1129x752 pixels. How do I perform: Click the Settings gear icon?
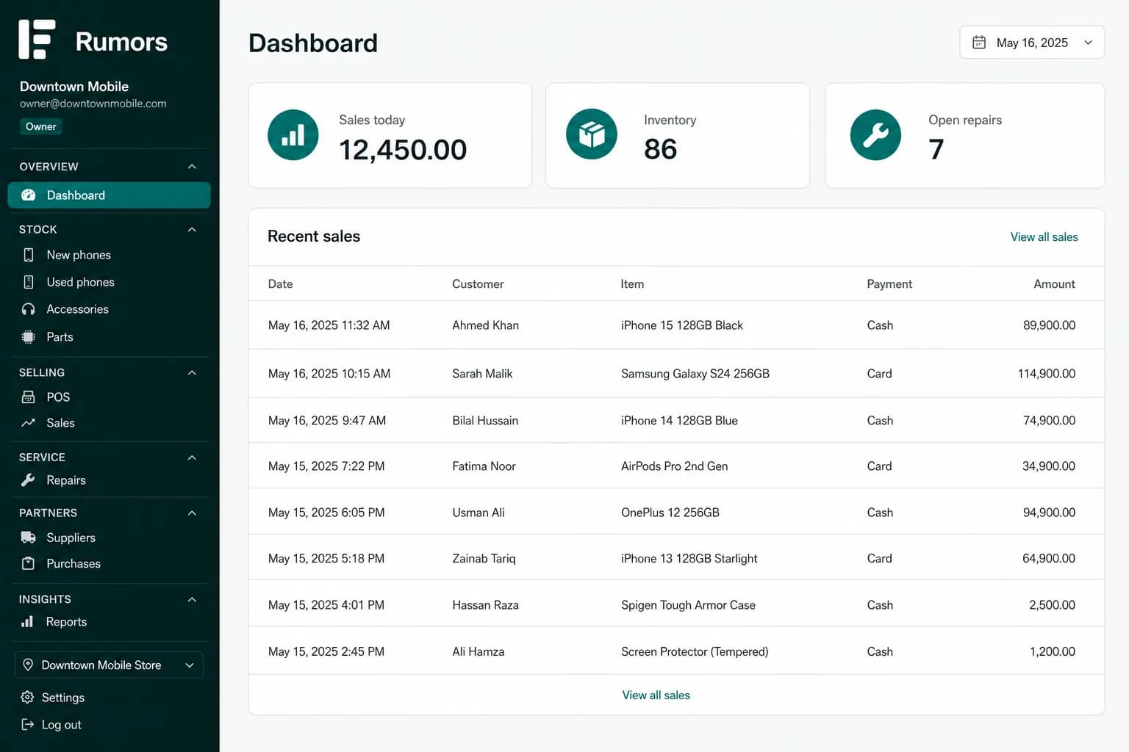tap(28, 698)
